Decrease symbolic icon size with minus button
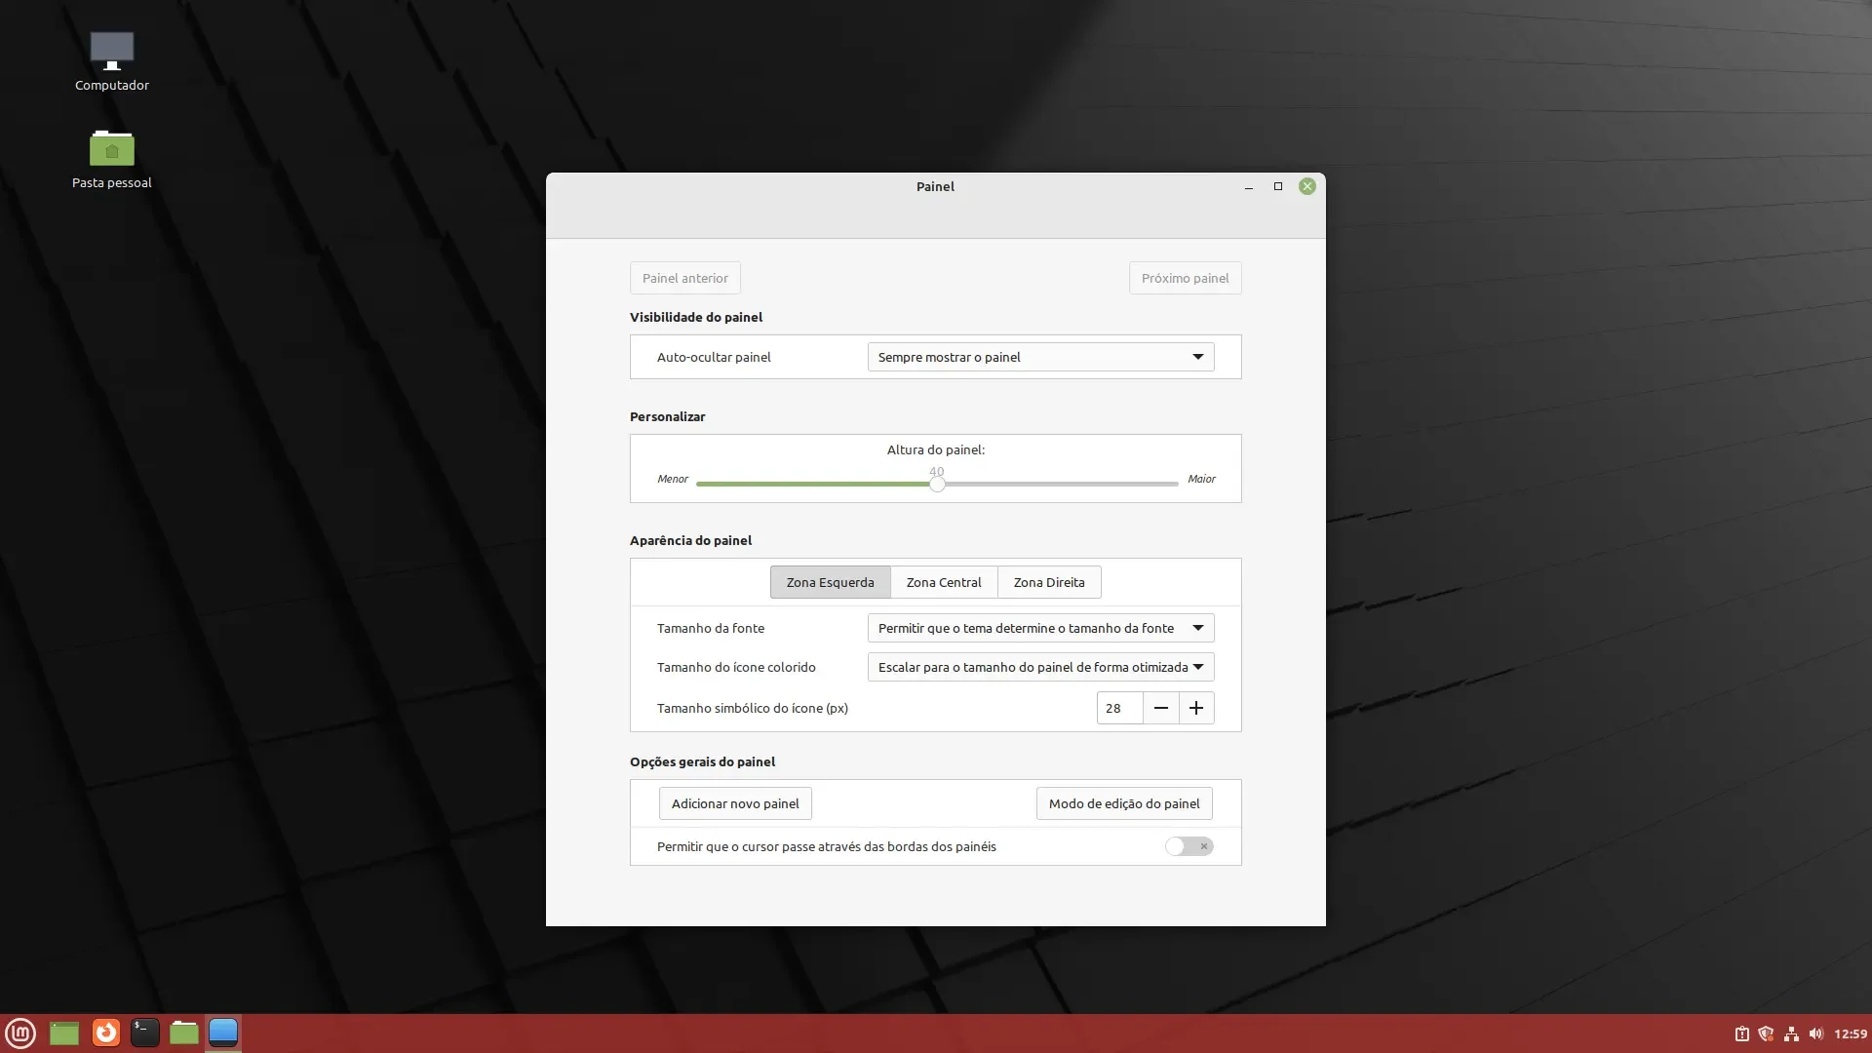Screen dimensions: 1872x1053 tap(1160, 708)
